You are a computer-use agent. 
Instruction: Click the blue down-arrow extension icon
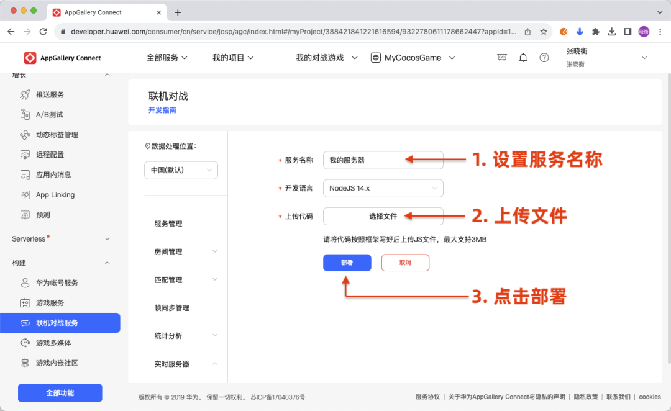click(580, 32)
